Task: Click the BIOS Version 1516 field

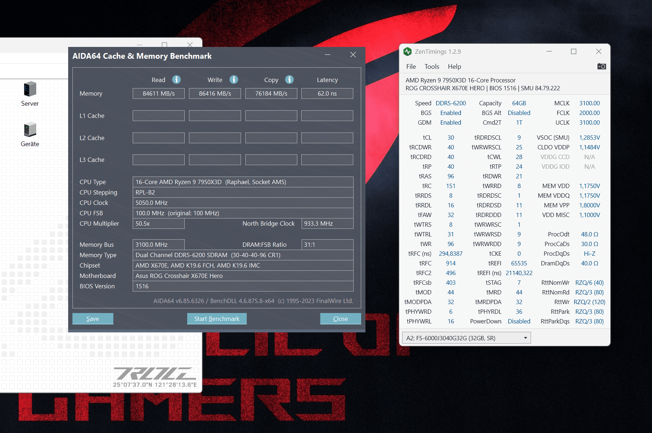Action: click(243, 286)
